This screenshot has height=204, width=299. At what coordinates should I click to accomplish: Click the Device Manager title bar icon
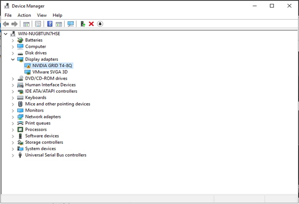[x=7, y=6]
